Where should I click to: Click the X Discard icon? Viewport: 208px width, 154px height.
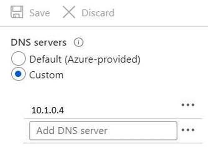[69, 12]
